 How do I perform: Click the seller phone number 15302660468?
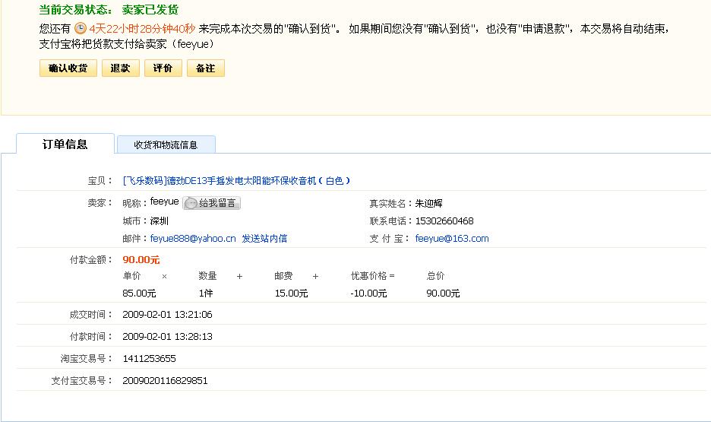click(444, 221)
